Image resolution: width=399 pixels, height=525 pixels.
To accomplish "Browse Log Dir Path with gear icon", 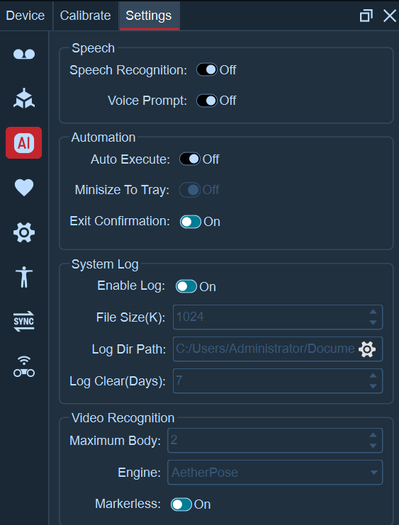I will tap(367, 349).
